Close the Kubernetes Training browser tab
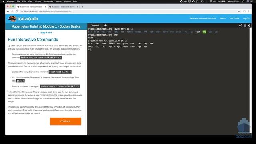Viewport: 256px width, 144px height. tap(45, 7)
